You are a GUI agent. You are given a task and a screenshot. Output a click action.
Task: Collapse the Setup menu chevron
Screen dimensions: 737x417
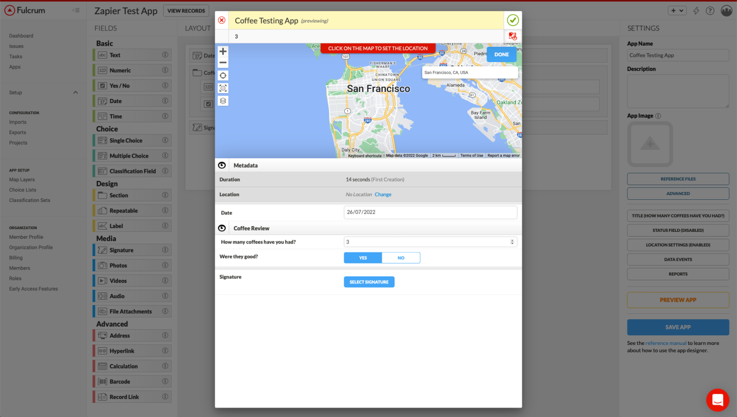pos(75,93)
